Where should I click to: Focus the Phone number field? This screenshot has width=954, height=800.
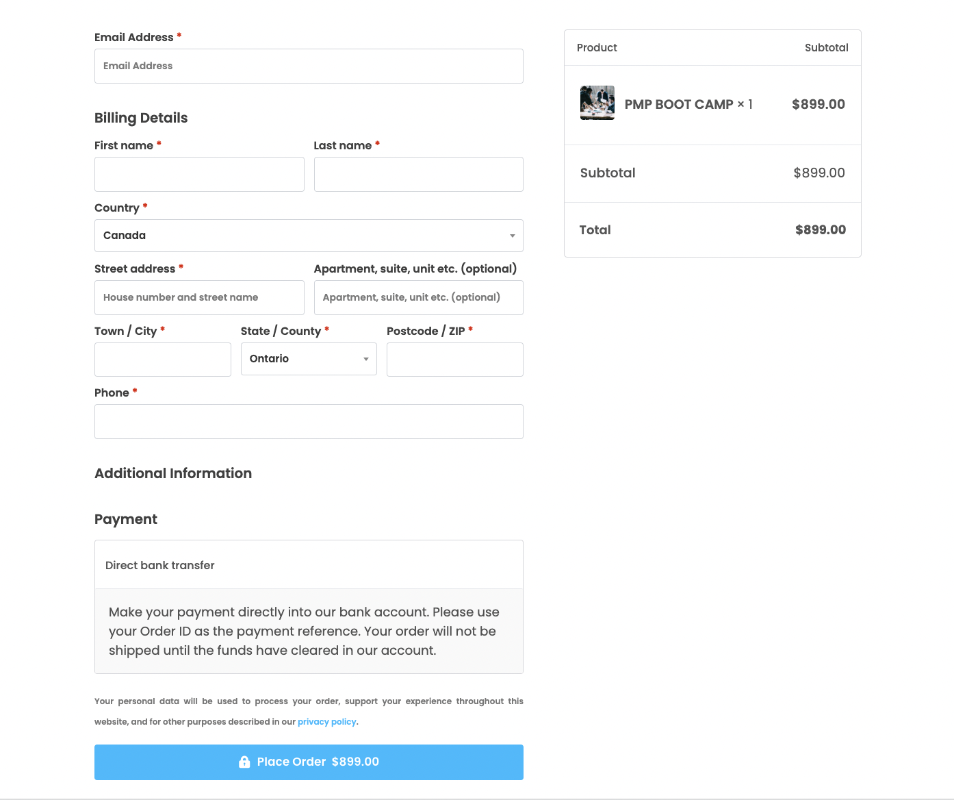(x=308, y=422)
